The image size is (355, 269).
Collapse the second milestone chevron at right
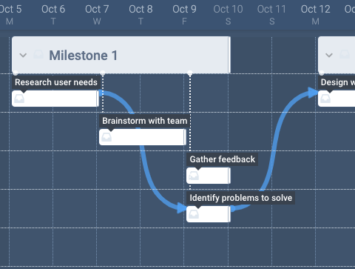pos(329,55)
